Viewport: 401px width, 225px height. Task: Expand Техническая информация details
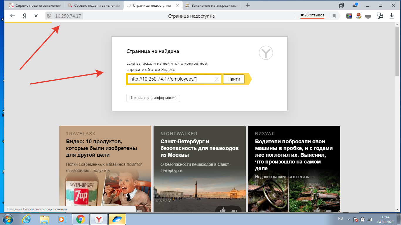point(153,98)
